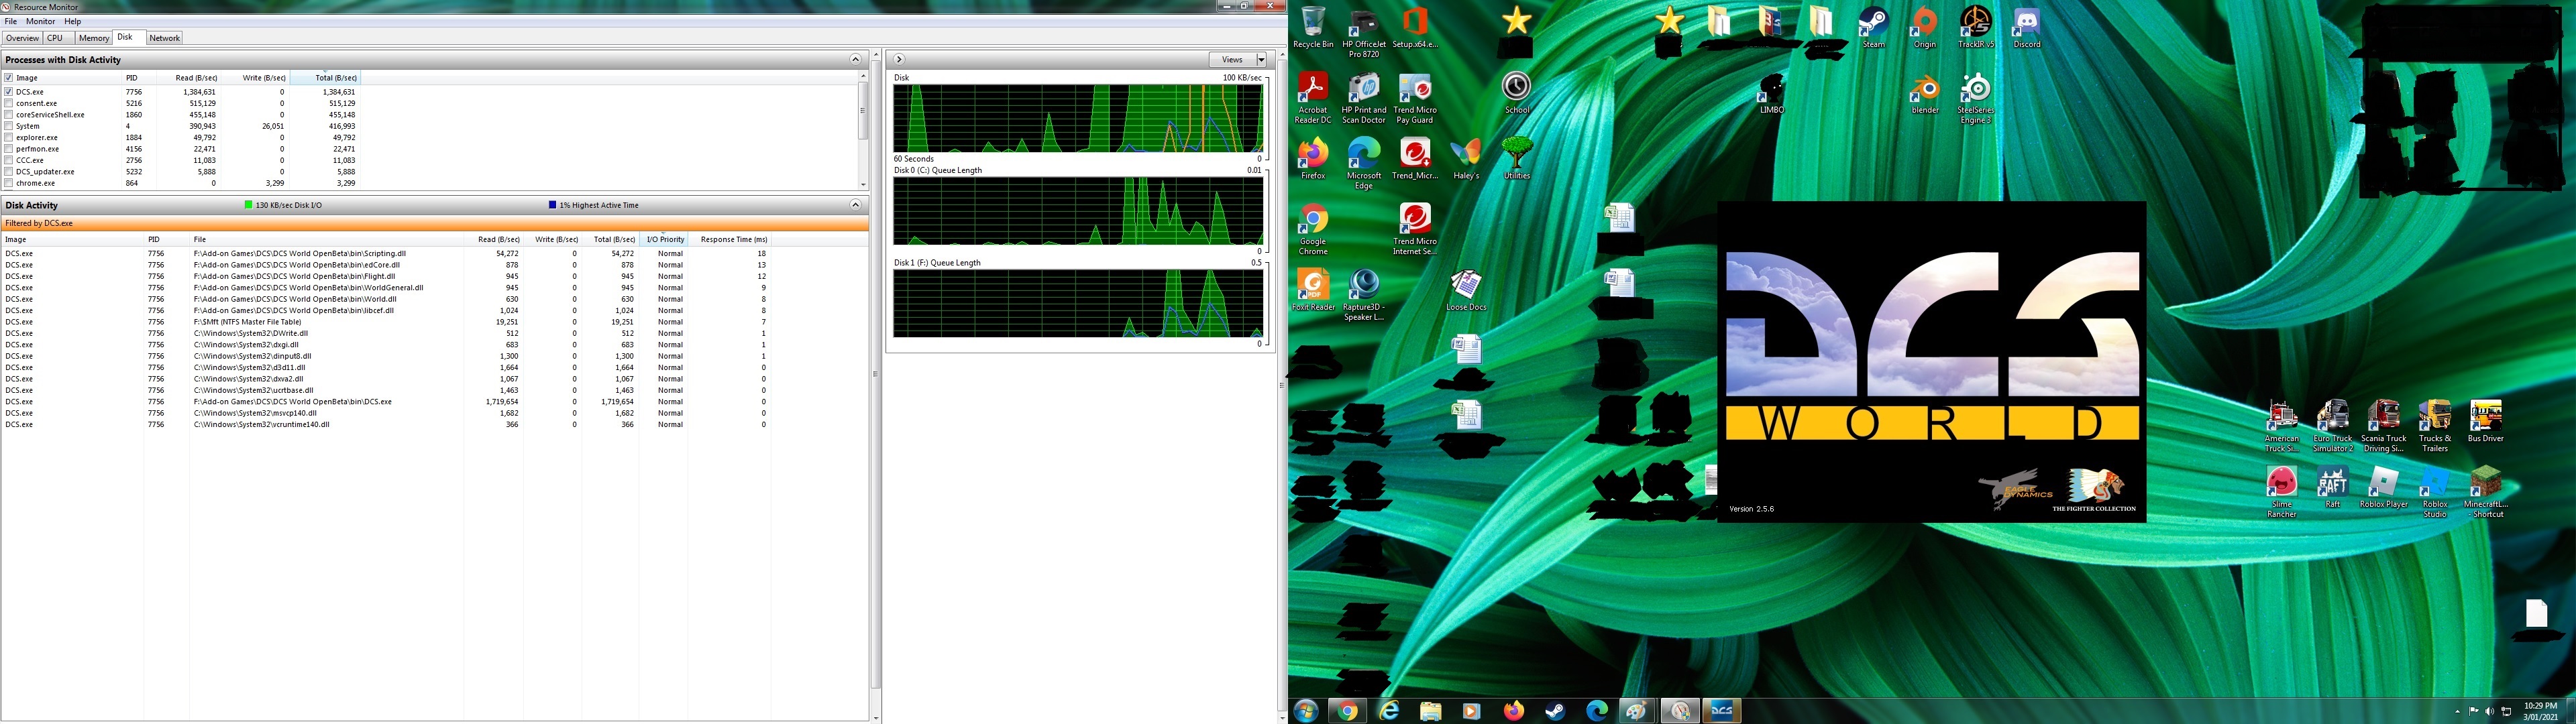The height and width of the screenshot is (724, 2576).
Task: Select the HP OfficeJet Pro 8720 shortcut
Action: pos(1364,33)
